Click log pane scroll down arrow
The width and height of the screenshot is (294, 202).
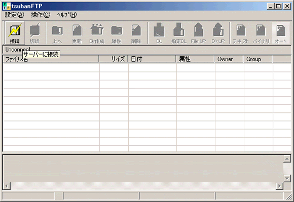(x=287, y=178)
